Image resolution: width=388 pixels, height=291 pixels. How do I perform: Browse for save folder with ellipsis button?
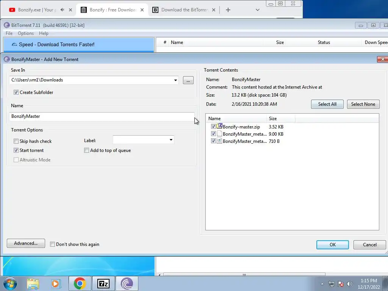(188, 80)
